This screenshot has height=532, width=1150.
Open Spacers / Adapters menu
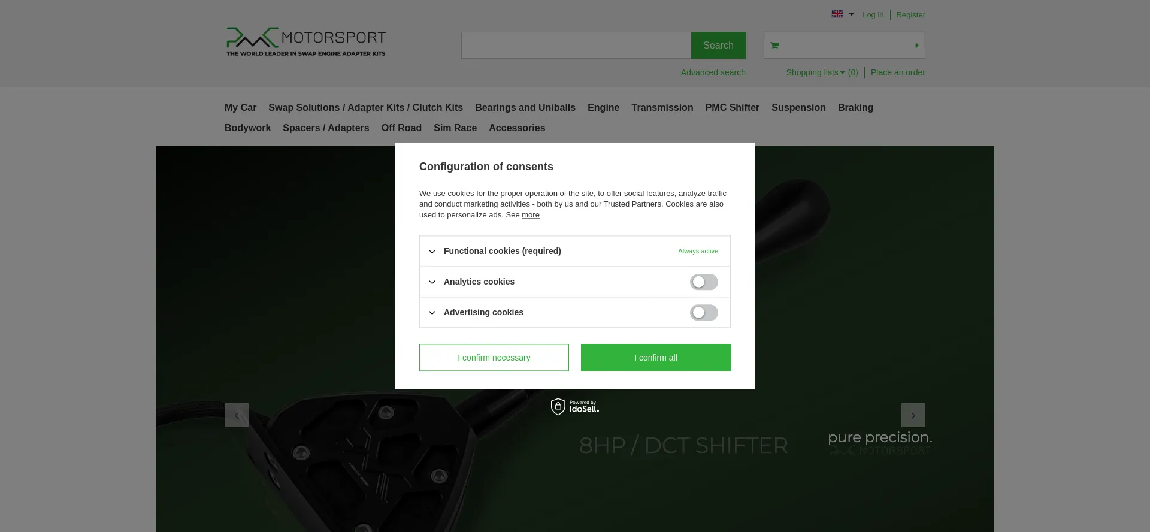pyautogui.click(x=326, y=128)
